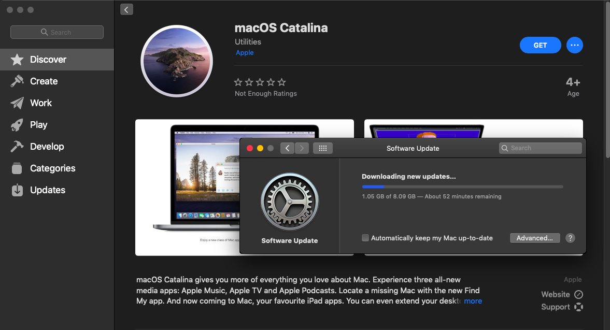This screenshot has height=330, width=610.
Task: Click the Software Update search field
Action: pyautogui.click(x=541, y=148)
